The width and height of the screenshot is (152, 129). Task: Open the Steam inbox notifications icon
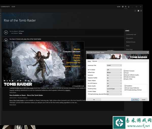pyautogui.click(x=123, y=7)
